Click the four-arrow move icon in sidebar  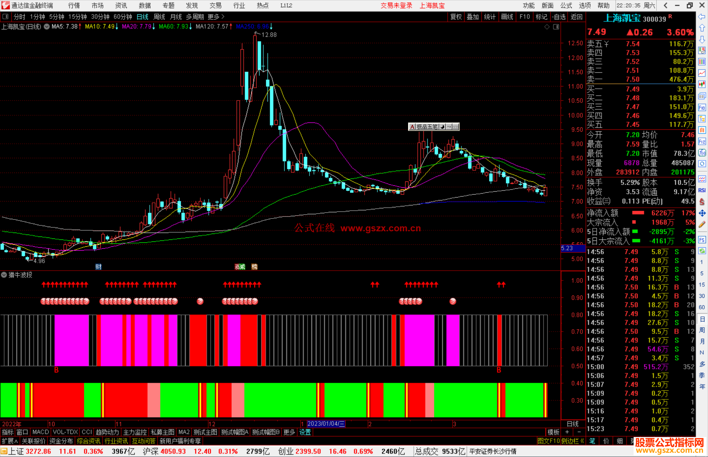[702, 213]
